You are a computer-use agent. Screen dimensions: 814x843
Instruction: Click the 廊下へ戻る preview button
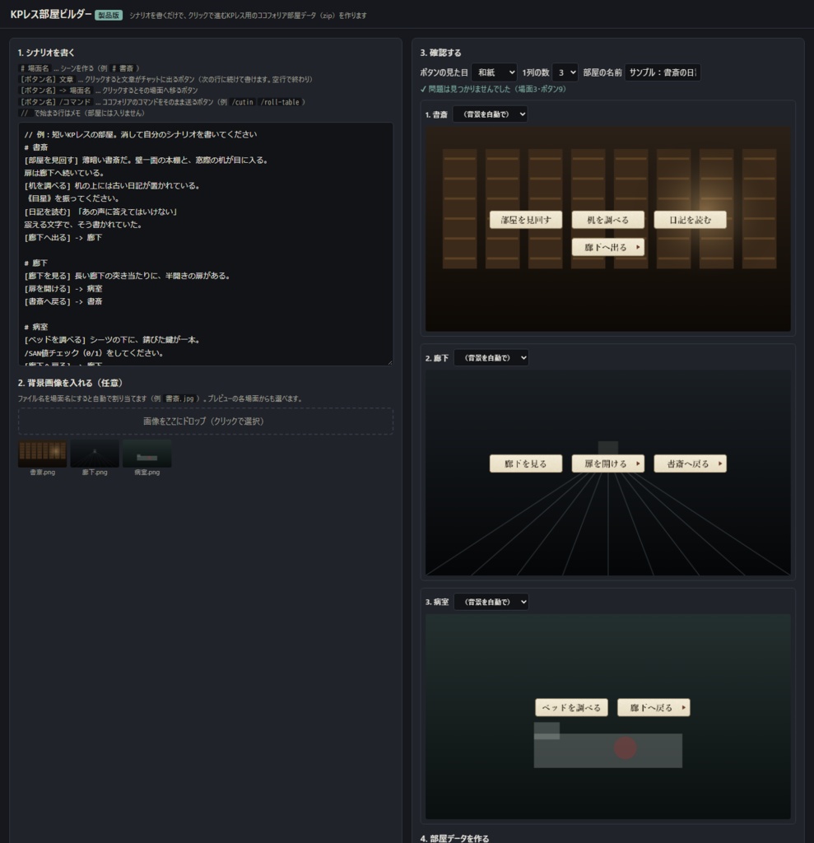coord(654,707)
